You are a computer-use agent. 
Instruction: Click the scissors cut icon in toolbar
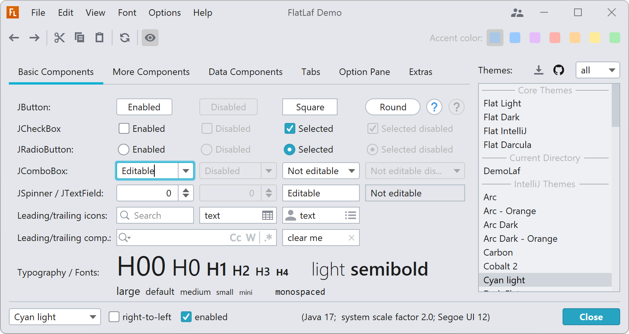[60, 38]
